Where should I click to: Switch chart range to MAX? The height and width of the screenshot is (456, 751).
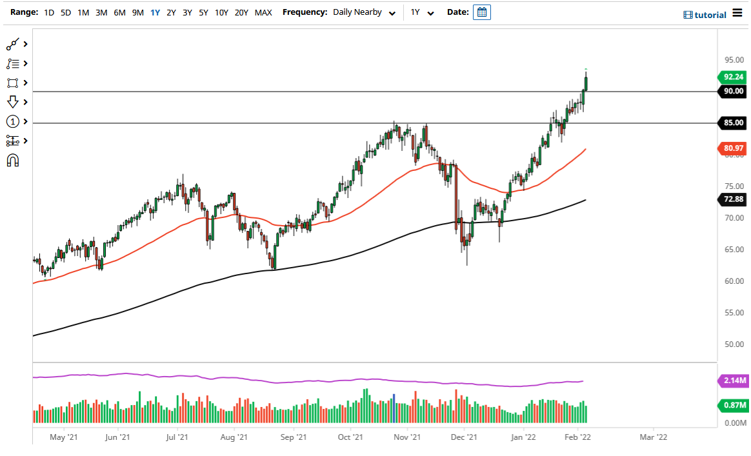click(x=263, y=12)
